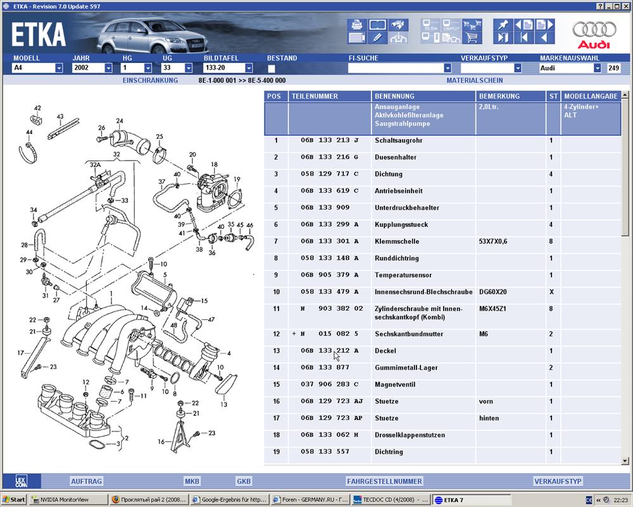
Task: Open the ELSA link icon
Action: coord(430,25)
